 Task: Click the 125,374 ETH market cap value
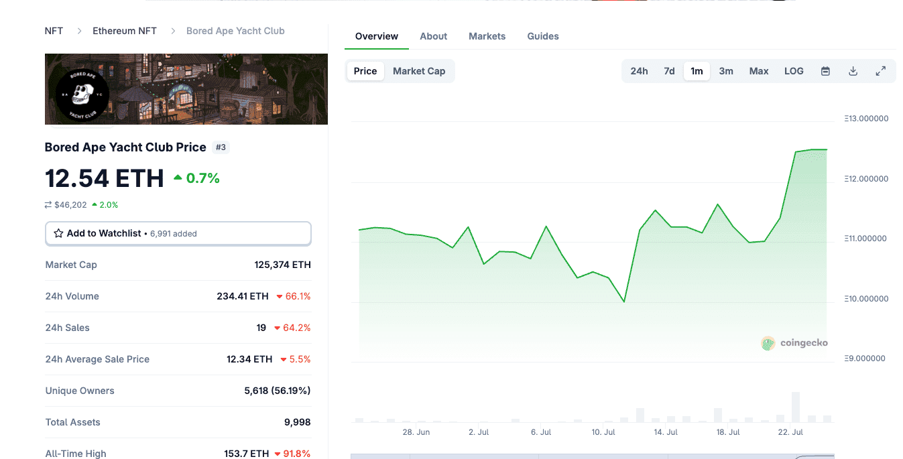point(283,265)
